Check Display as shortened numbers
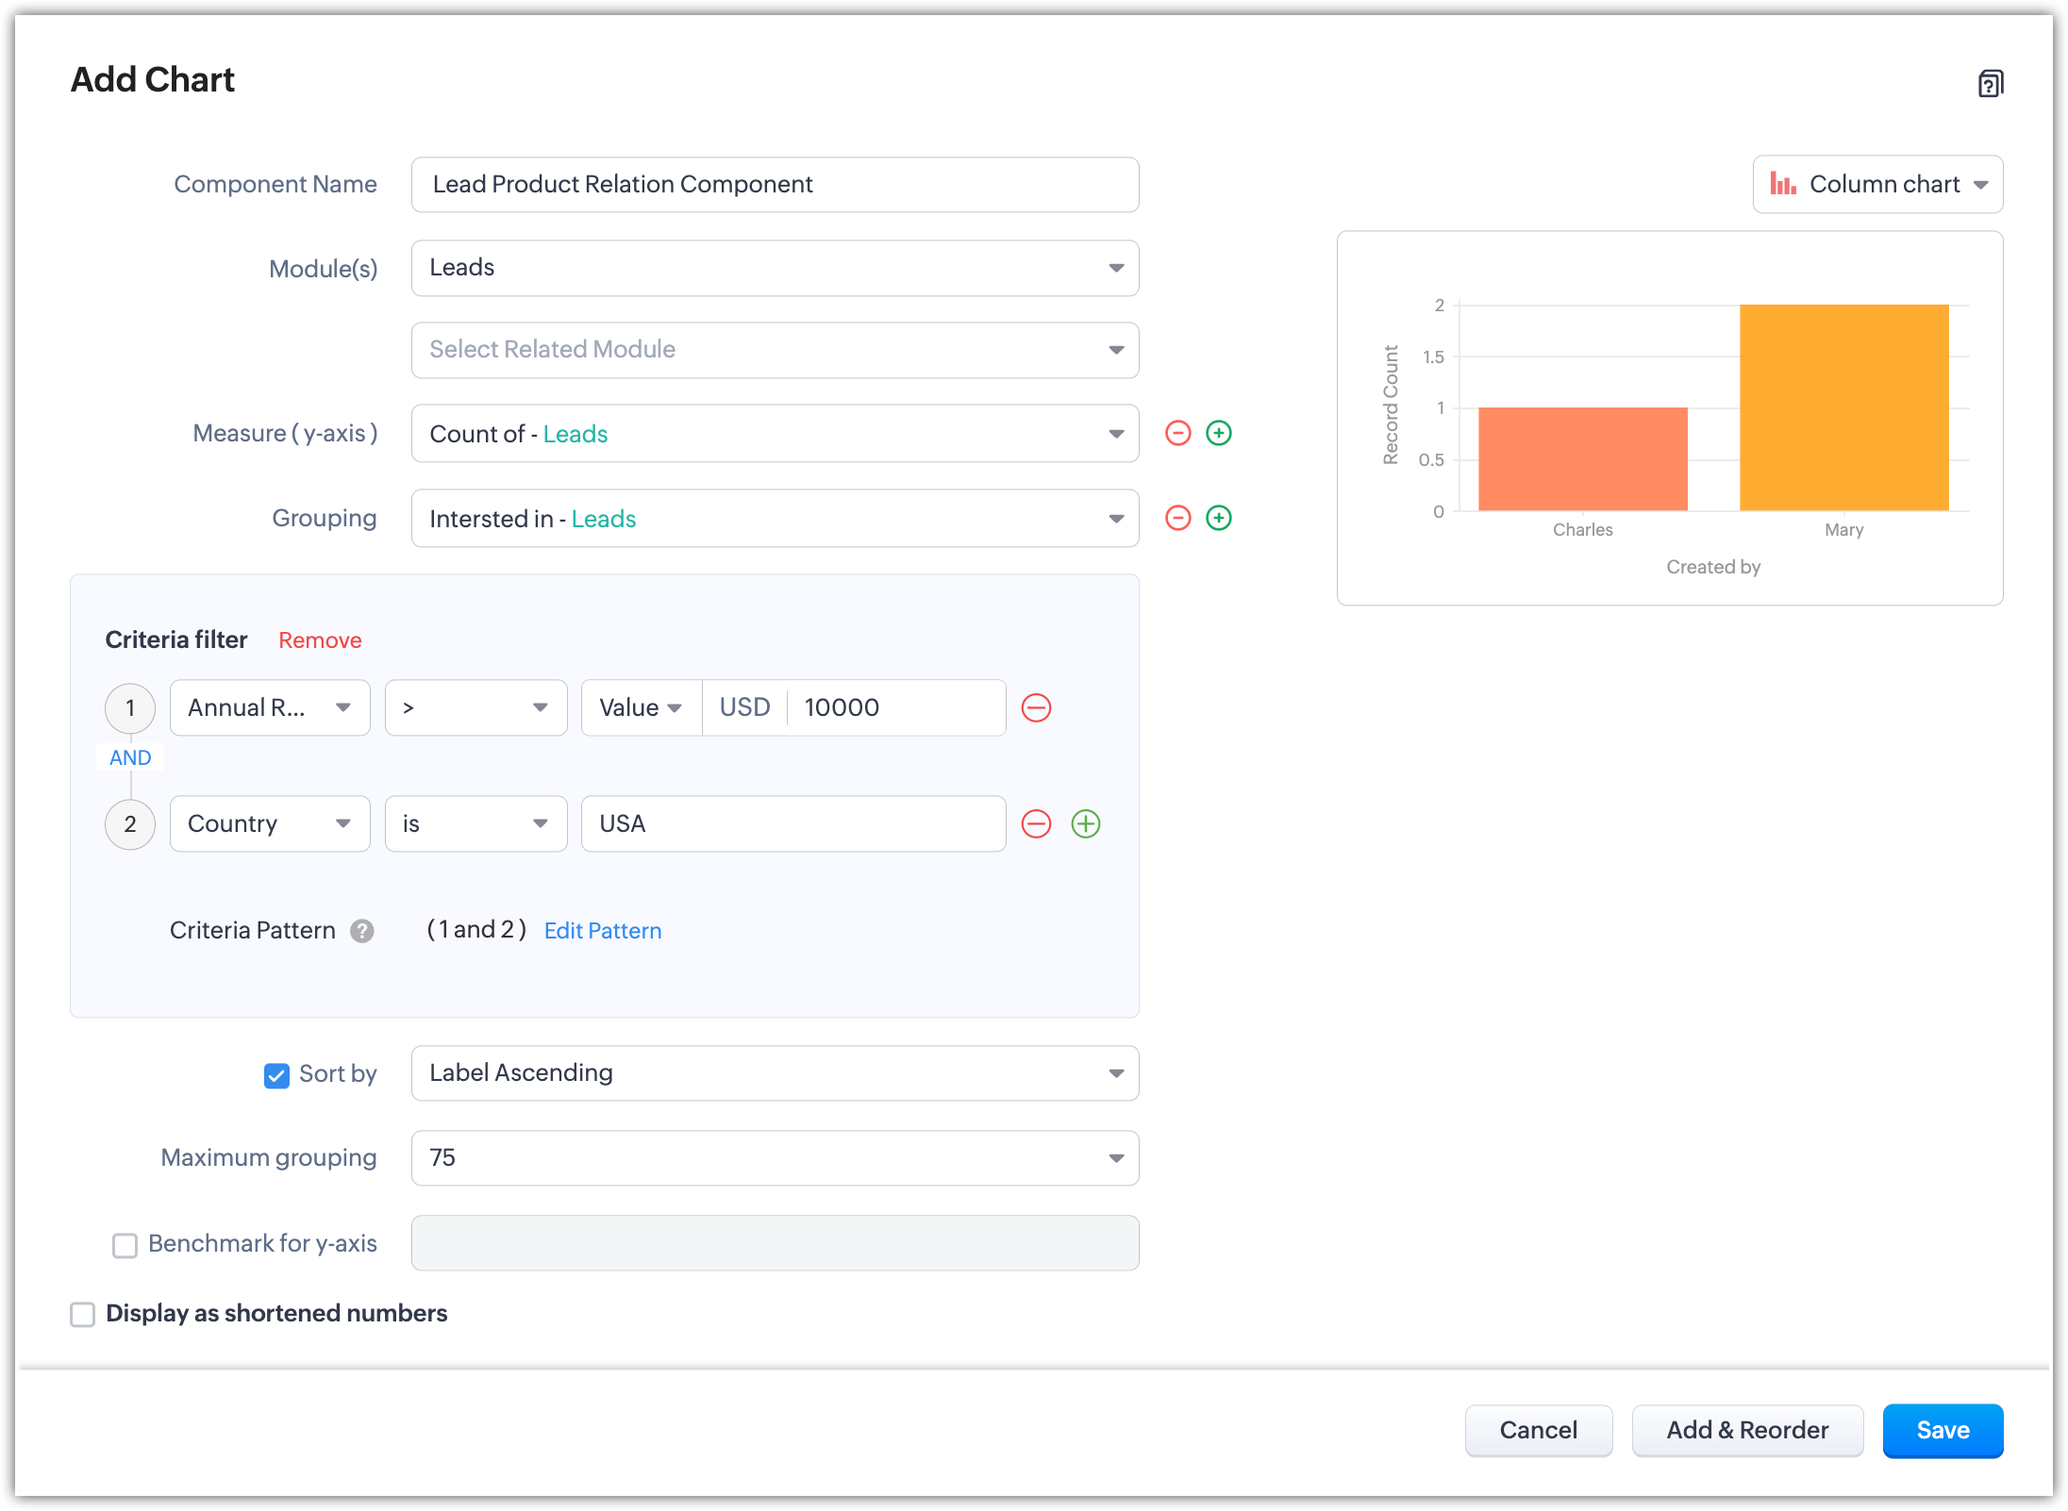2068x1511 pixels. 83,1314
